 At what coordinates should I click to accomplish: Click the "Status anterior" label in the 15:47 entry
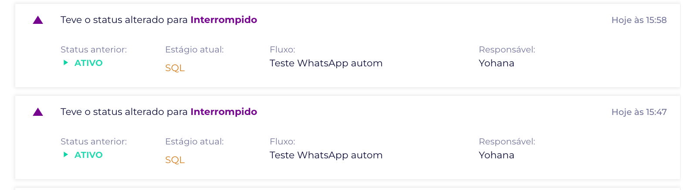click(x=94, y=142)
